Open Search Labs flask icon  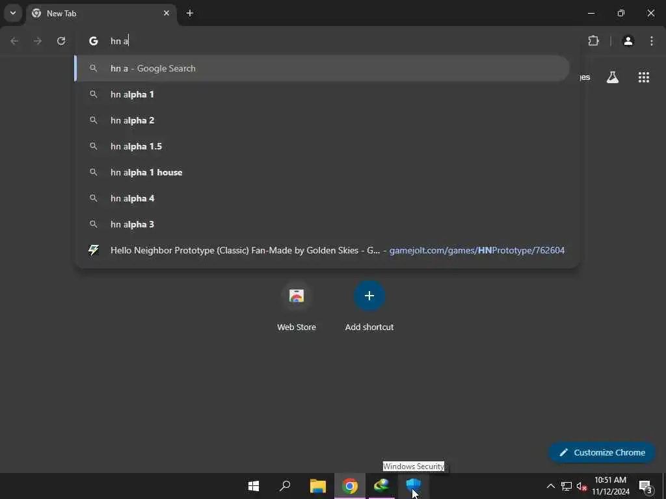(x=613, y=77)
